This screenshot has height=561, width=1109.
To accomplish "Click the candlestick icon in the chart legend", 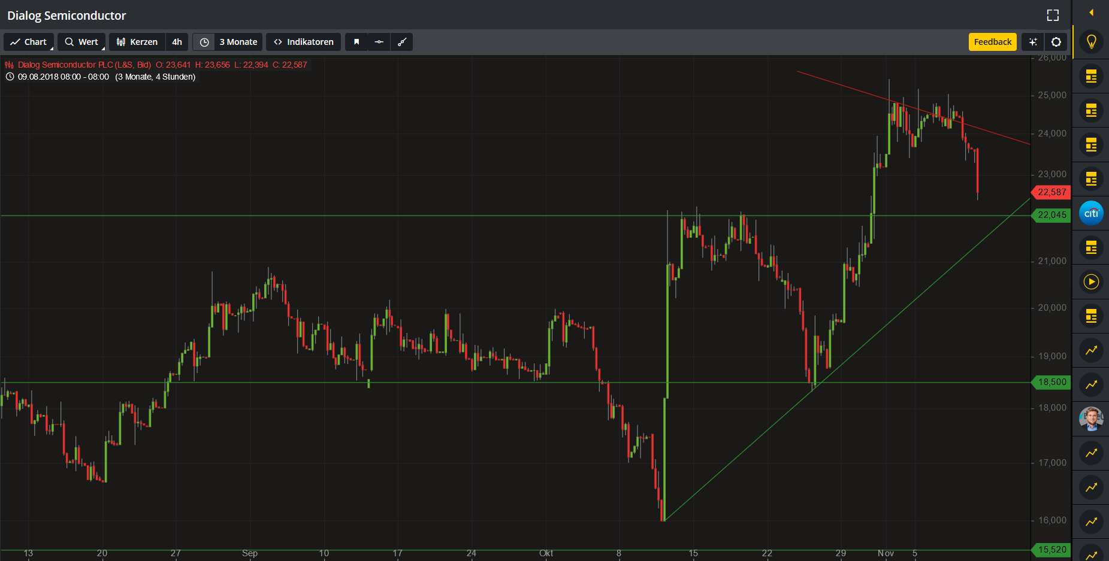I will (x=9, y=65).
